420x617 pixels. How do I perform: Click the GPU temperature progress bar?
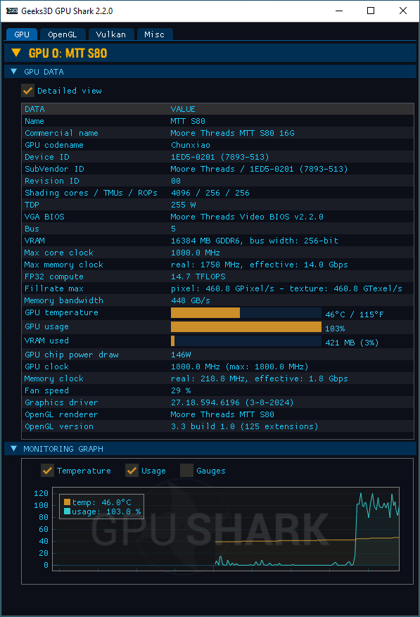(x=246, y=313)
